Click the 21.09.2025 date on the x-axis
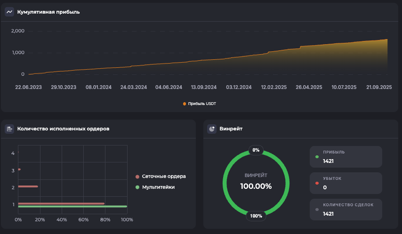 [378, 87]
